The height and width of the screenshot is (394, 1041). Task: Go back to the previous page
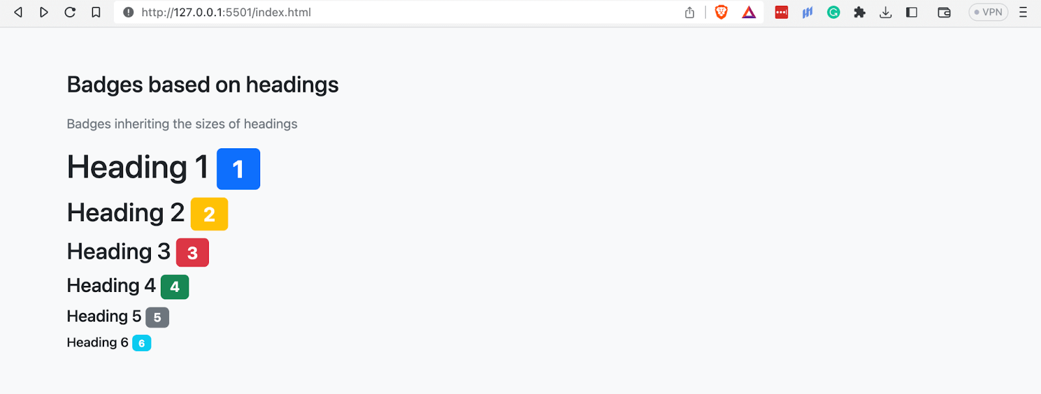point(18,12)
